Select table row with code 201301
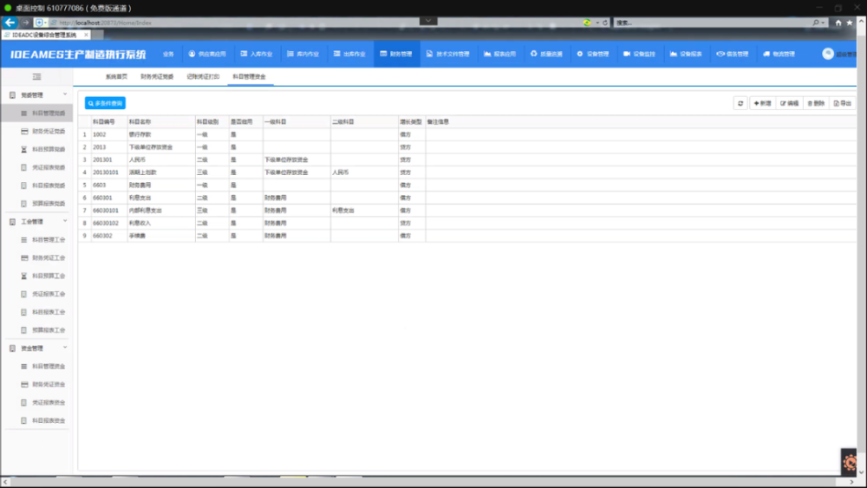 click(x=467, y=159)
